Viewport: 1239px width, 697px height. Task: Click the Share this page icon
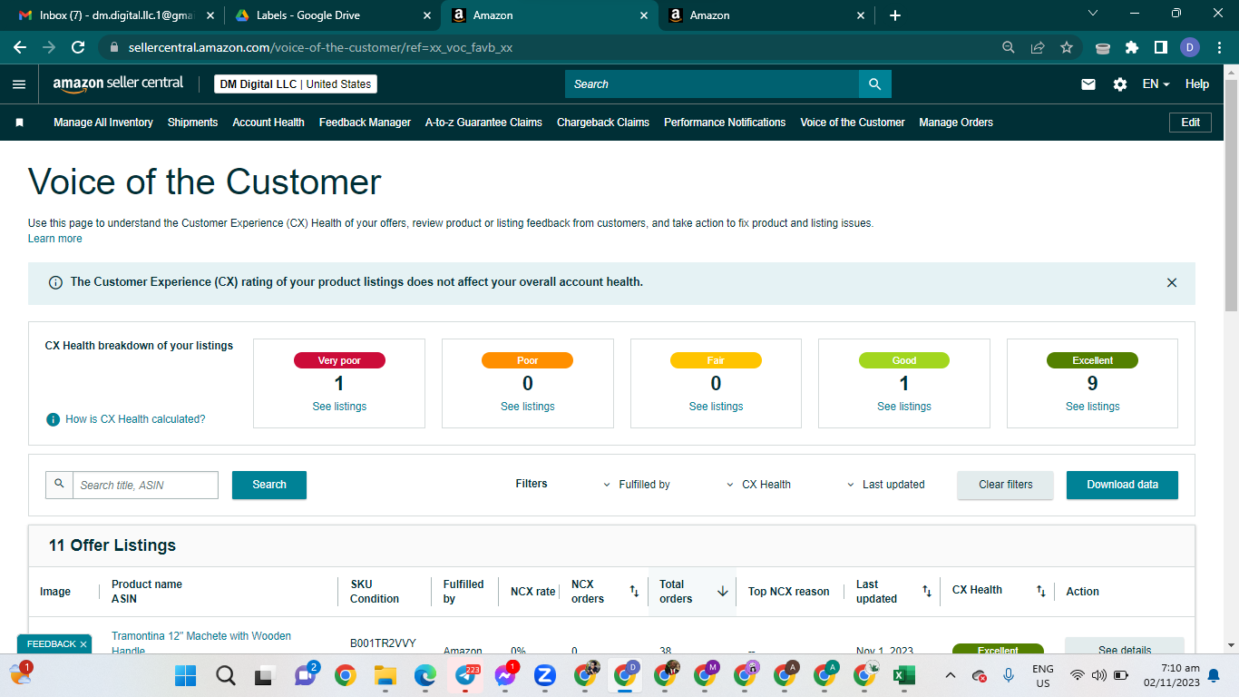pyautogui.click(x=1038, y=47)
